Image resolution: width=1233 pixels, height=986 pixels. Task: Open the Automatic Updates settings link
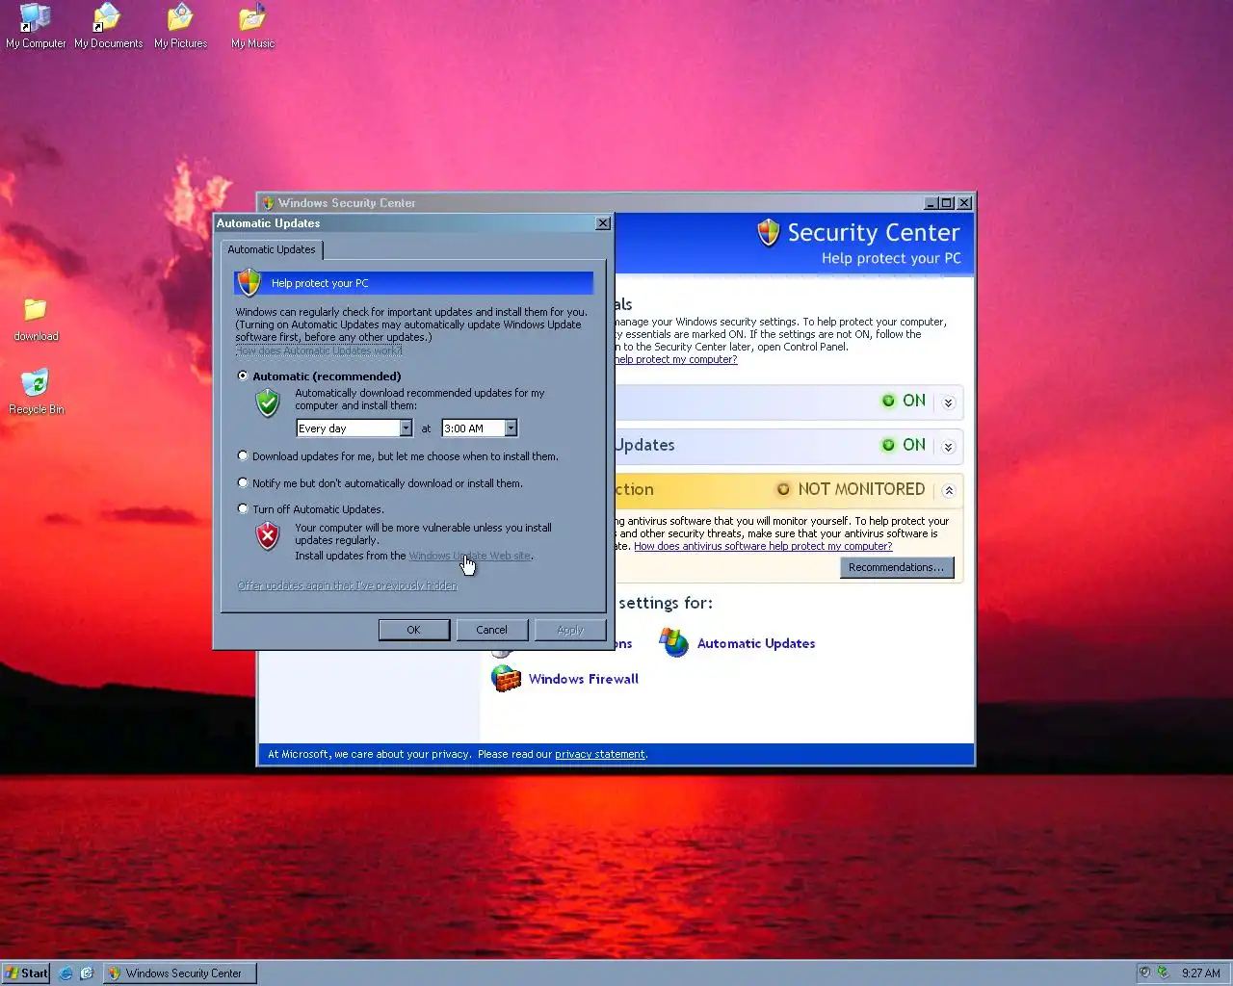[x=756, y=643]
